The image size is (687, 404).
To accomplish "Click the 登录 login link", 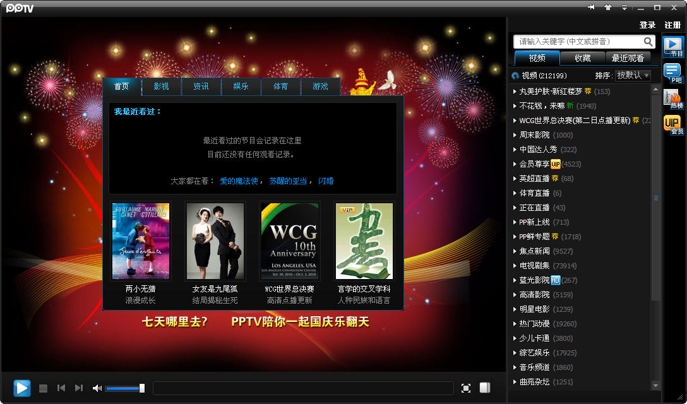I will [x=647, y=25].
